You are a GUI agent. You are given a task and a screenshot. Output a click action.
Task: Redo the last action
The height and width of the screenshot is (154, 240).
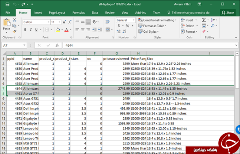pyautogui.click(x=23, y=4)
